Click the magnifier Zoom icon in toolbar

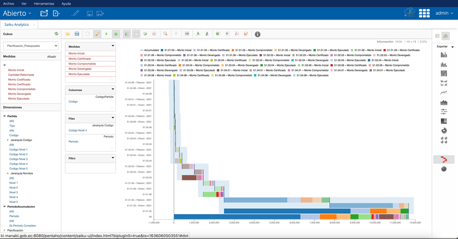pos(165,34)
